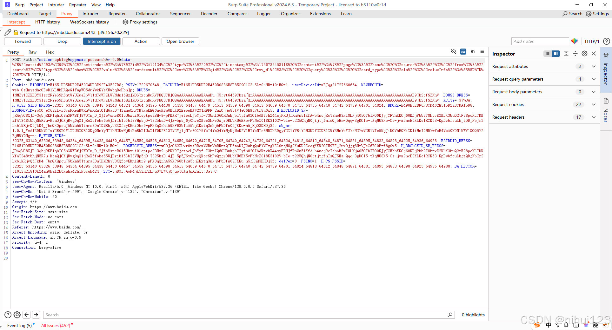Switch to the Raw view tab

click(32, 52)
